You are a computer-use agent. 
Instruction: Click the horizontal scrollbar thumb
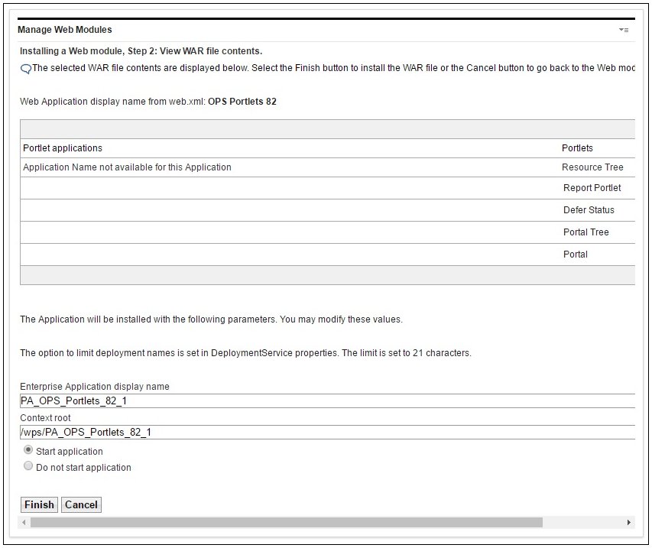(x=287, y=522)
